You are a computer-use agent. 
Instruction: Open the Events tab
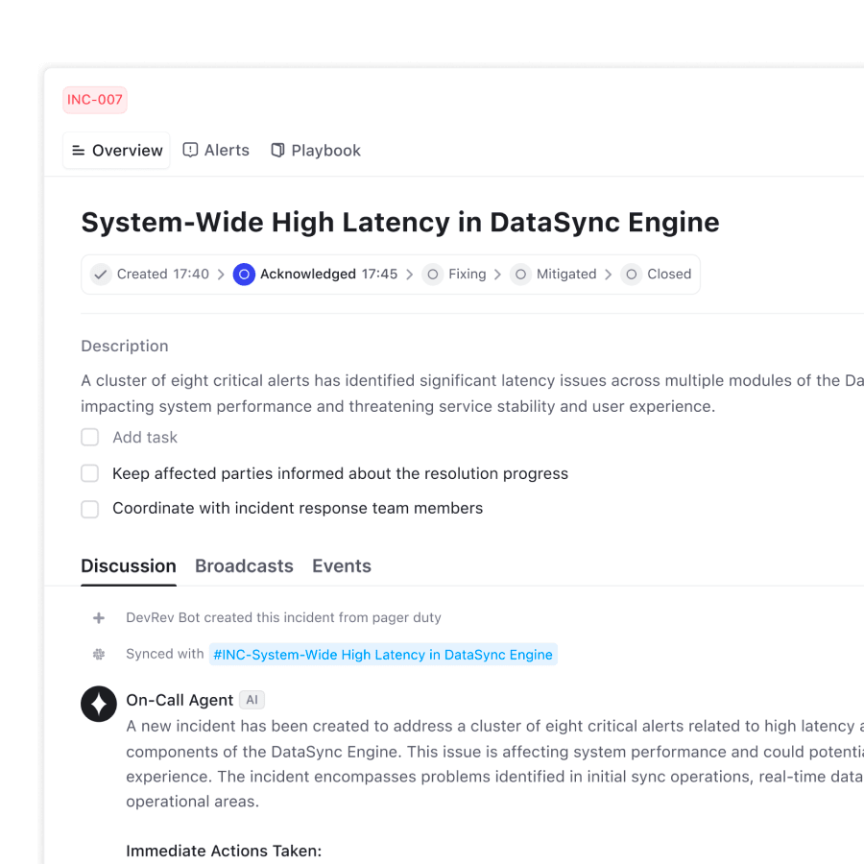tap(342, 565)
